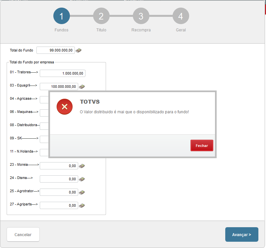This screenshot has height=248, width=266.
Task: Edit the 01 - Tratores amount field
Action: (63, 73)
